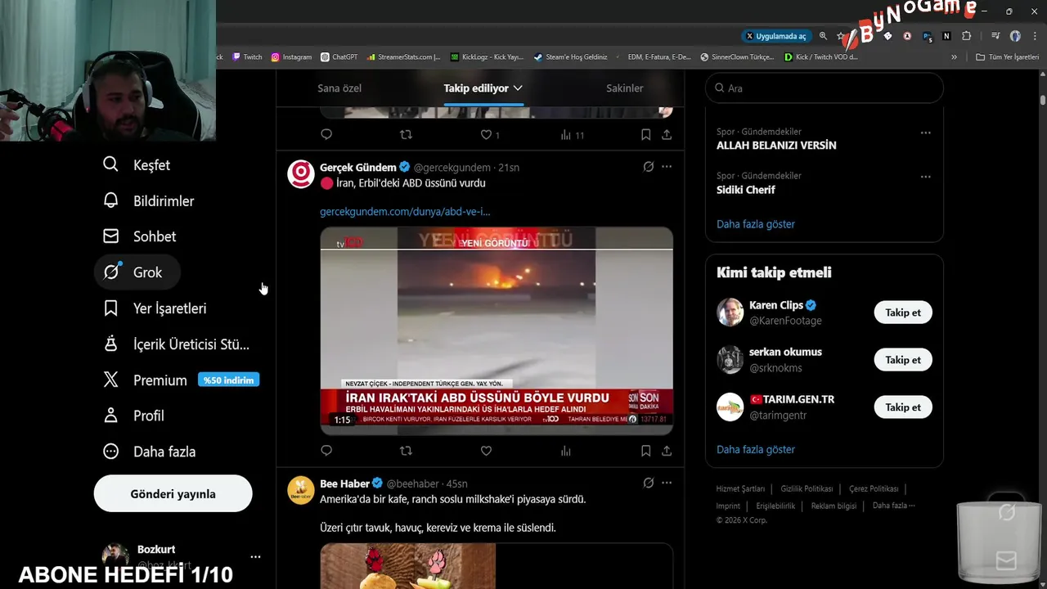This screenshot has height=589, width=1047.
Task: Open Keşfet search page in sidebar
Action: [x=137, y=165]
